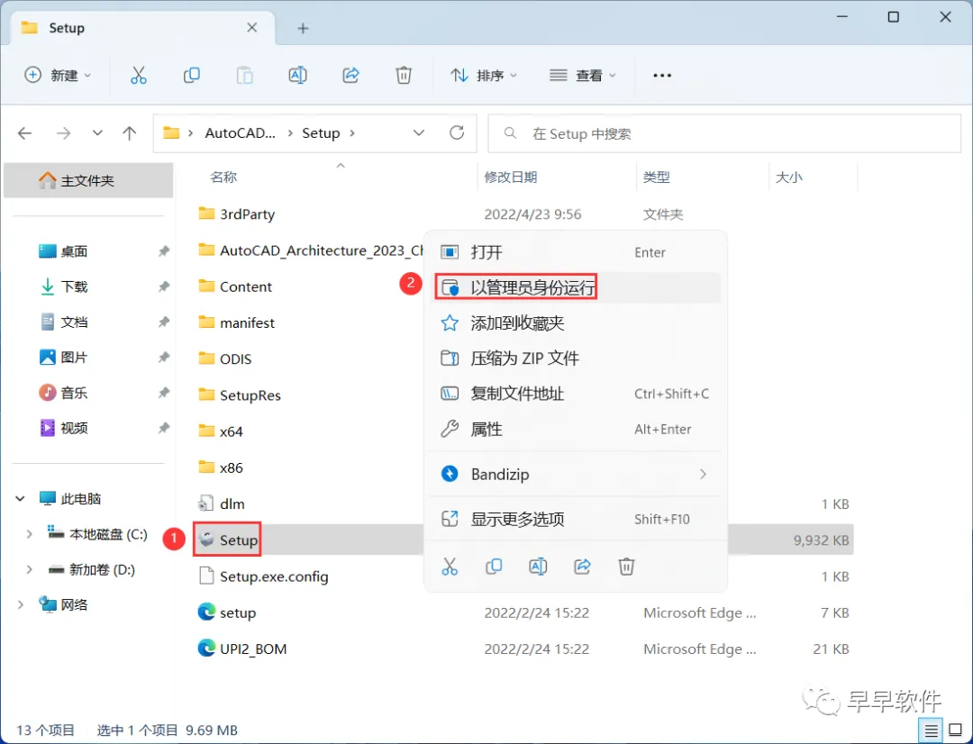The height and width of the screenshot is (744, 973).
Task: Choose 属性 in the context menu
Action: 575,429
